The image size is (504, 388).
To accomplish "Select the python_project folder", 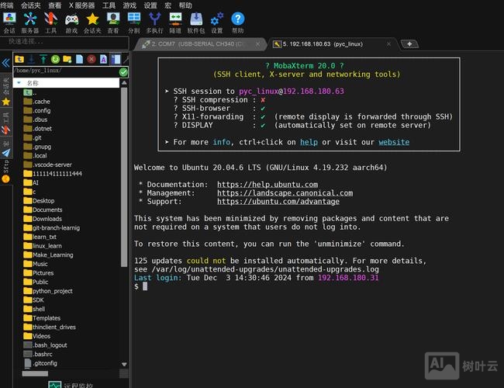I will click(x=48, y=290).
